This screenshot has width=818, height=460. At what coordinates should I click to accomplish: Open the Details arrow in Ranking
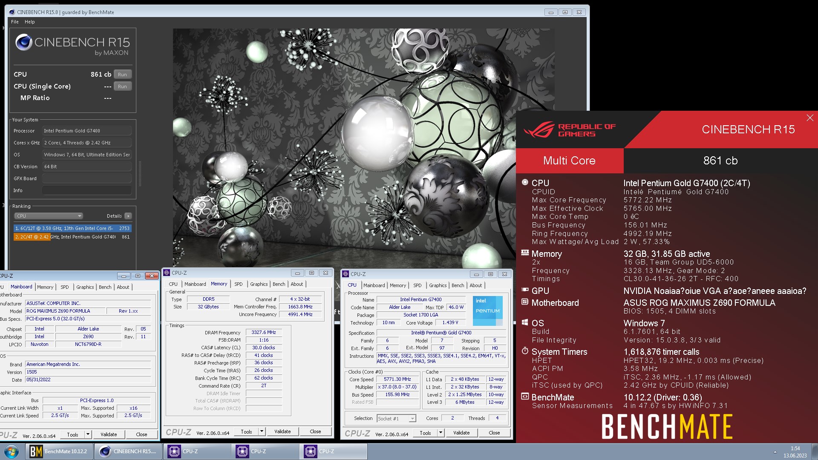coord(128,216)
